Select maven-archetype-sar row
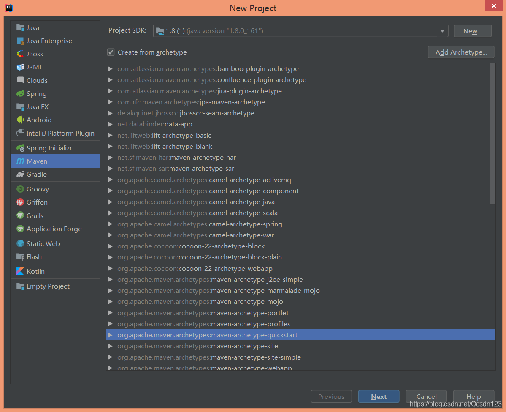This screenshot has width=506, height=412. tap(300, 168)
